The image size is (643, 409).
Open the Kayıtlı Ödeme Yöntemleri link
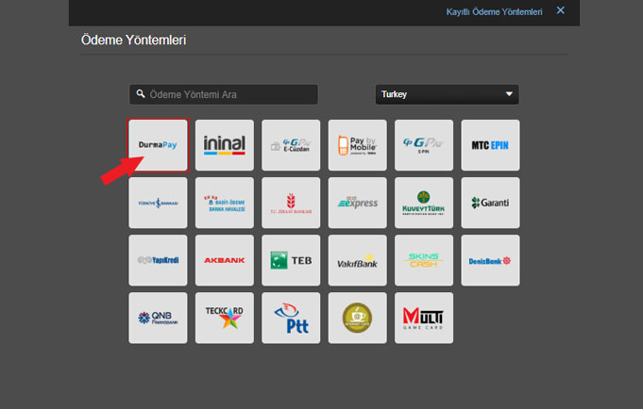pyautogui.click(x=494, y=12)
